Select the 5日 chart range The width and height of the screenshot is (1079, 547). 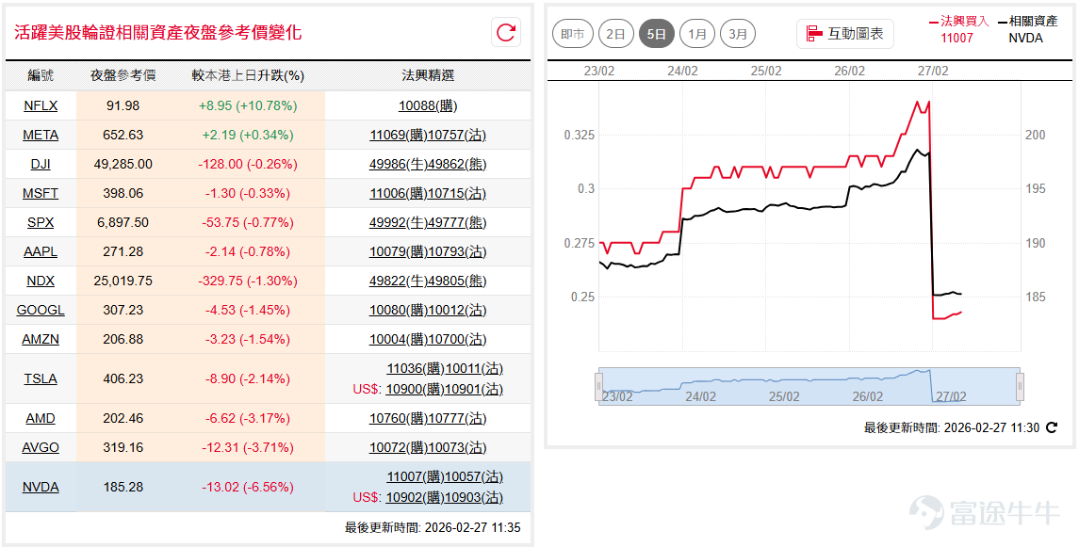657,34
